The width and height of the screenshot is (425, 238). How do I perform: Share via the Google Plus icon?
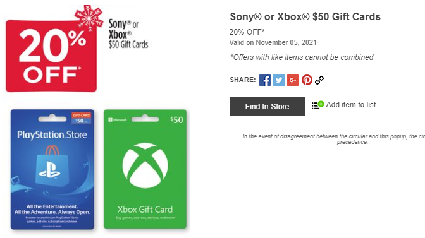click(293, 80)
